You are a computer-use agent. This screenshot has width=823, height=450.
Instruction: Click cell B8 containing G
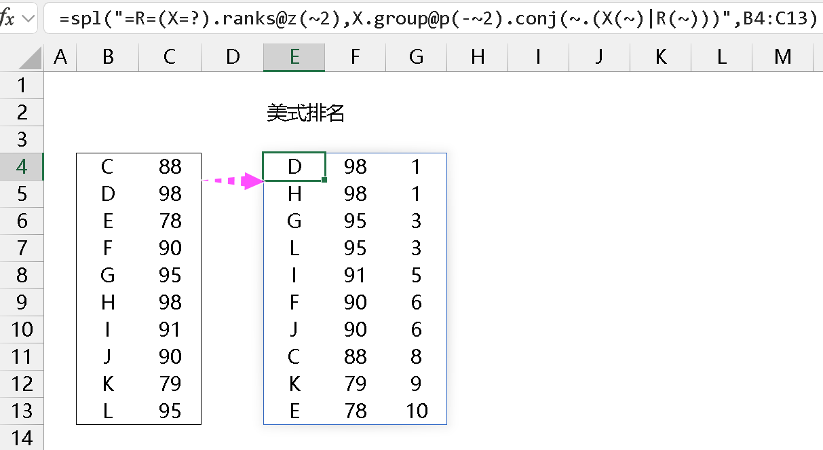coord(108,276)
